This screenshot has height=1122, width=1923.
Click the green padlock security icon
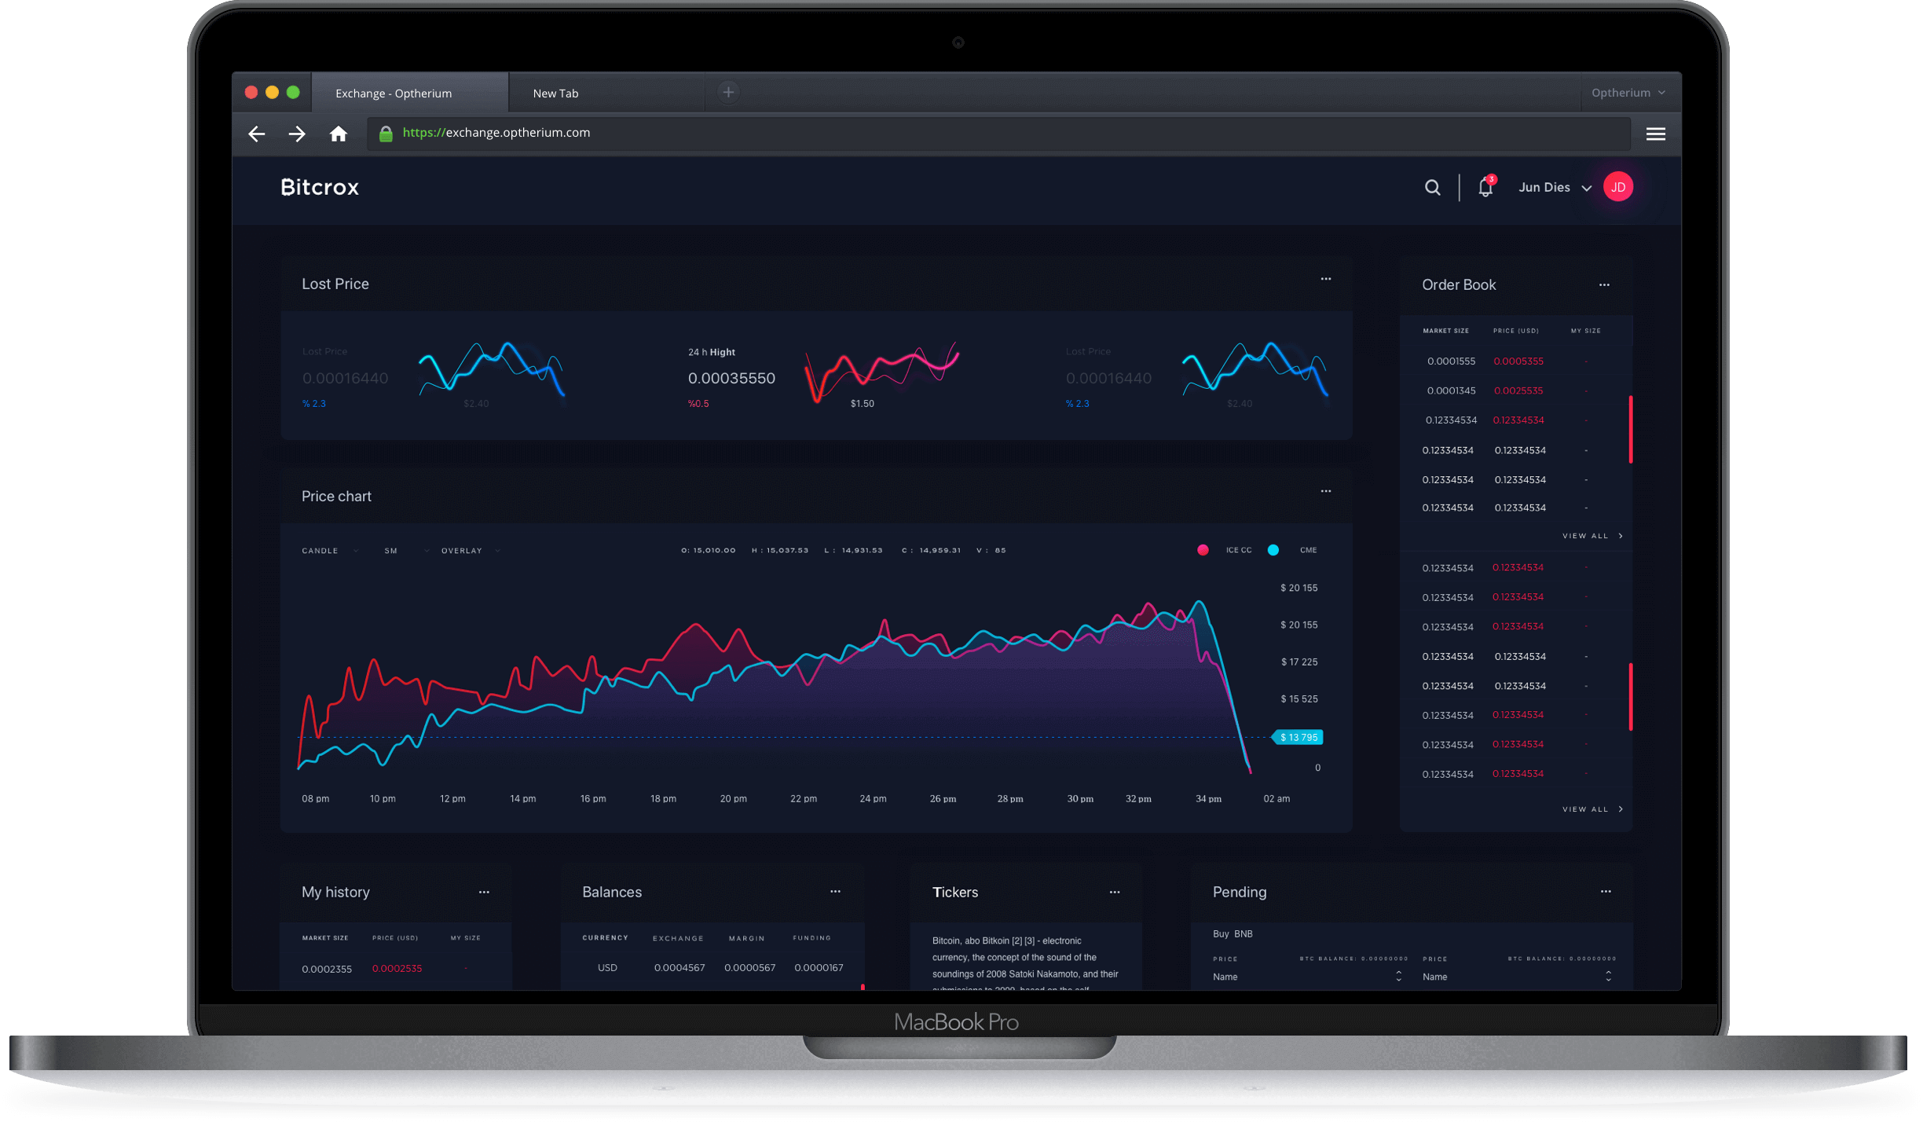(x=386, y=134)
